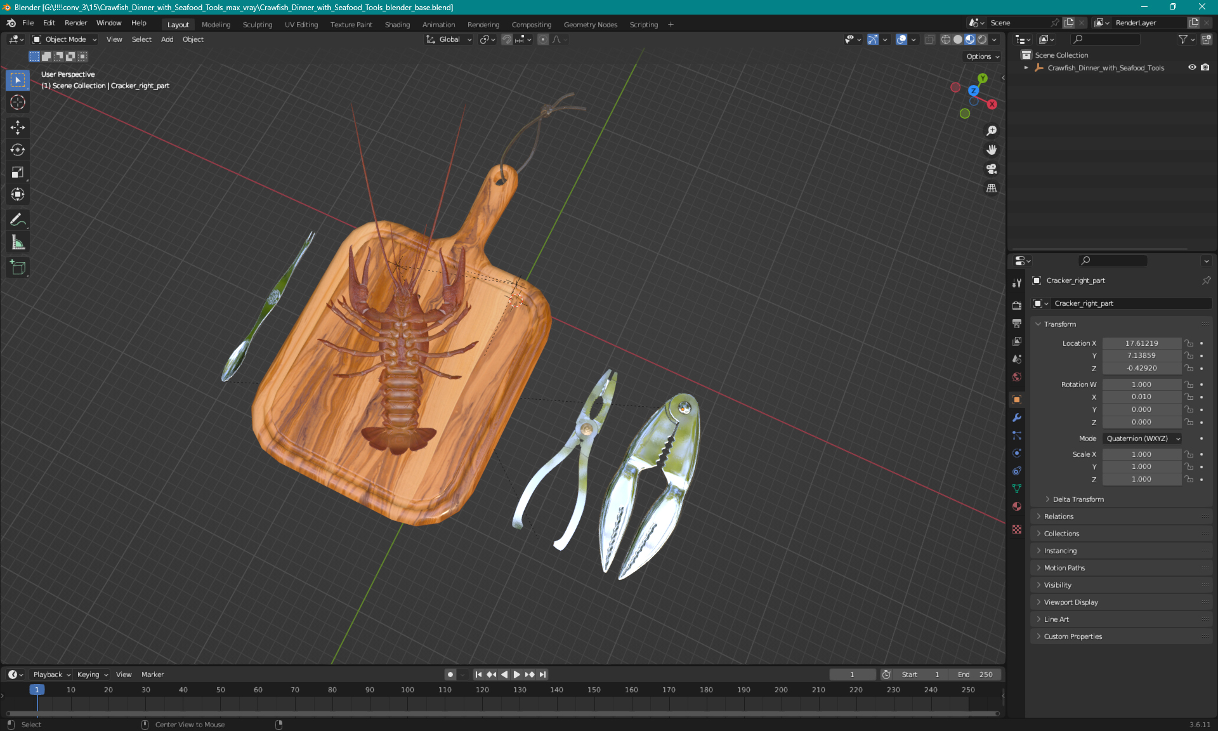Expand the Collections section
Viewport: 1218px width, 731px height.
click(1061, 534)
